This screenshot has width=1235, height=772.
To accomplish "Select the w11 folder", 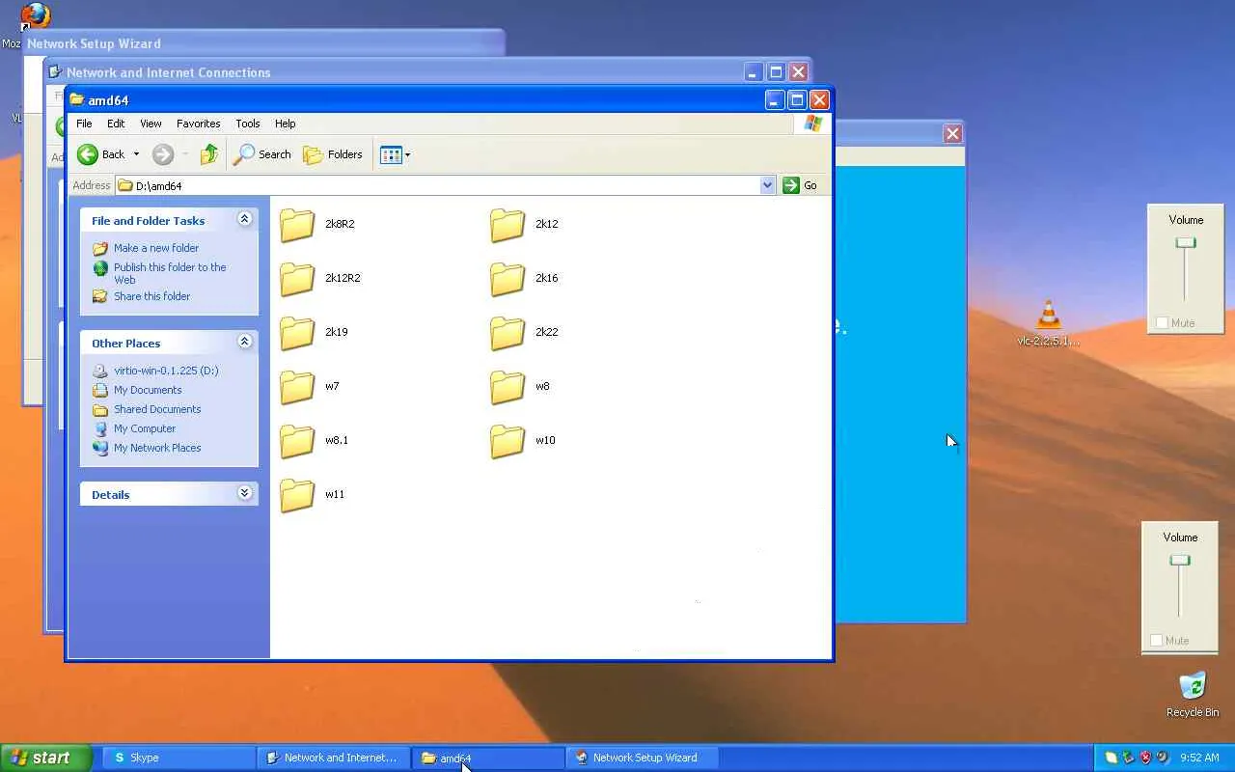I will pyautogui.click(x=297, y=495).
